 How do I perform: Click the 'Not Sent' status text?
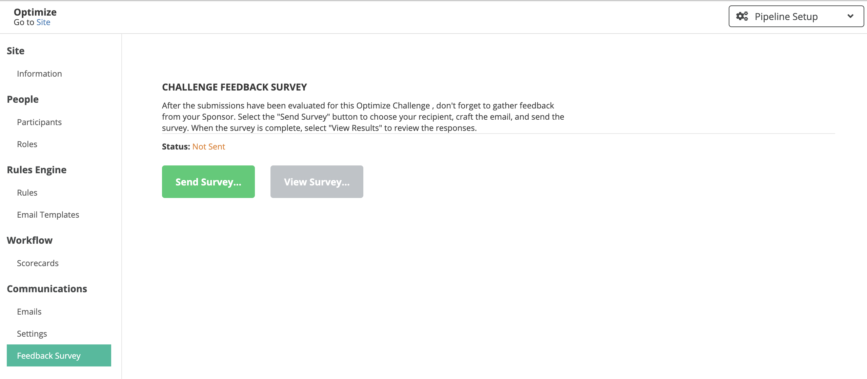(x=209, y=146)
